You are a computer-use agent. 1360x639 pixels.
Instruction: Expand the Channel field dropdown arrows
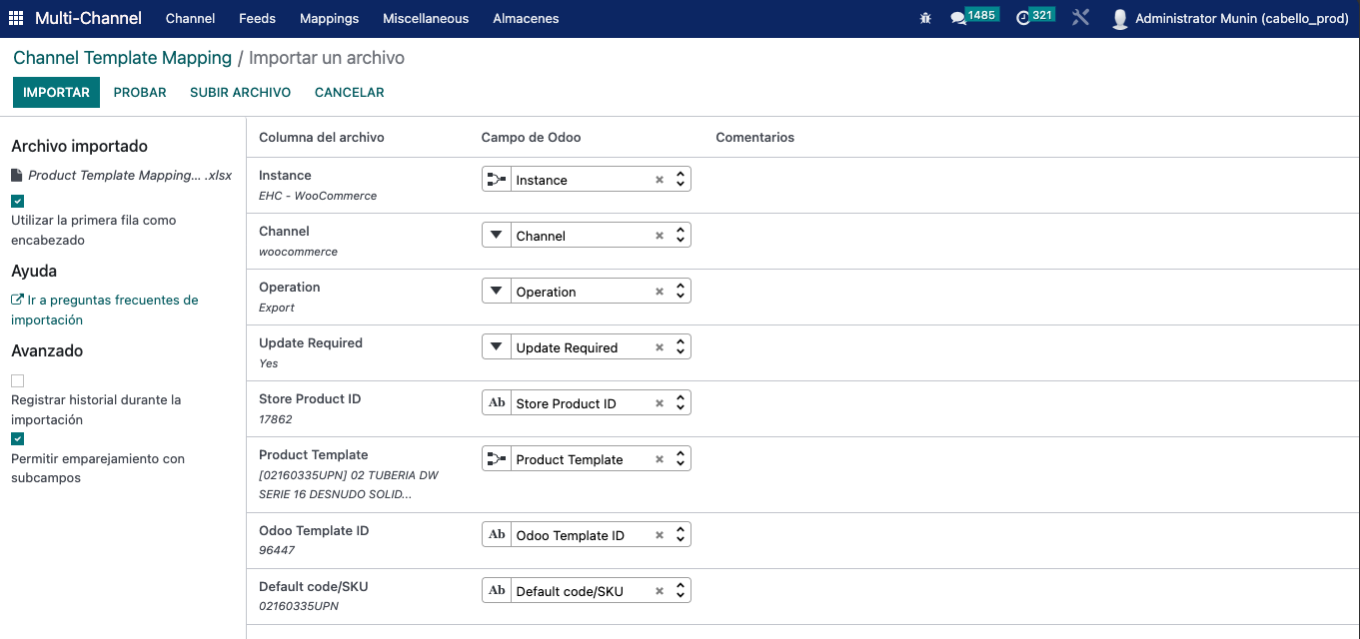click(680, 236)
